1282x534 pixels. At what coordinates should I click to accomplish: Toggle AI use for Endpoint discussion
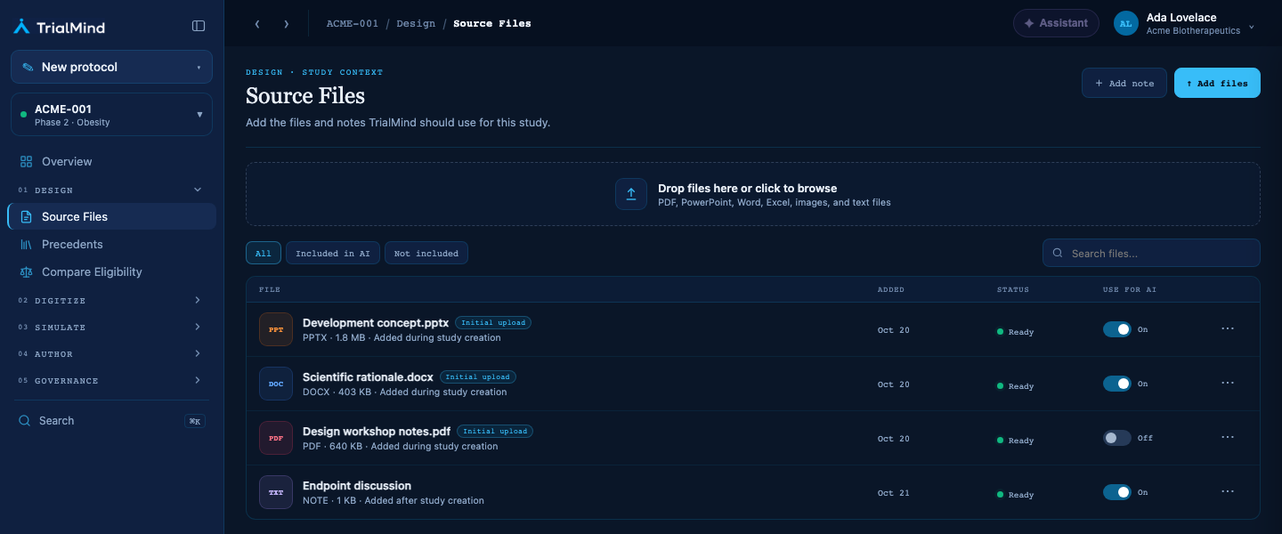click(1117, 492)
